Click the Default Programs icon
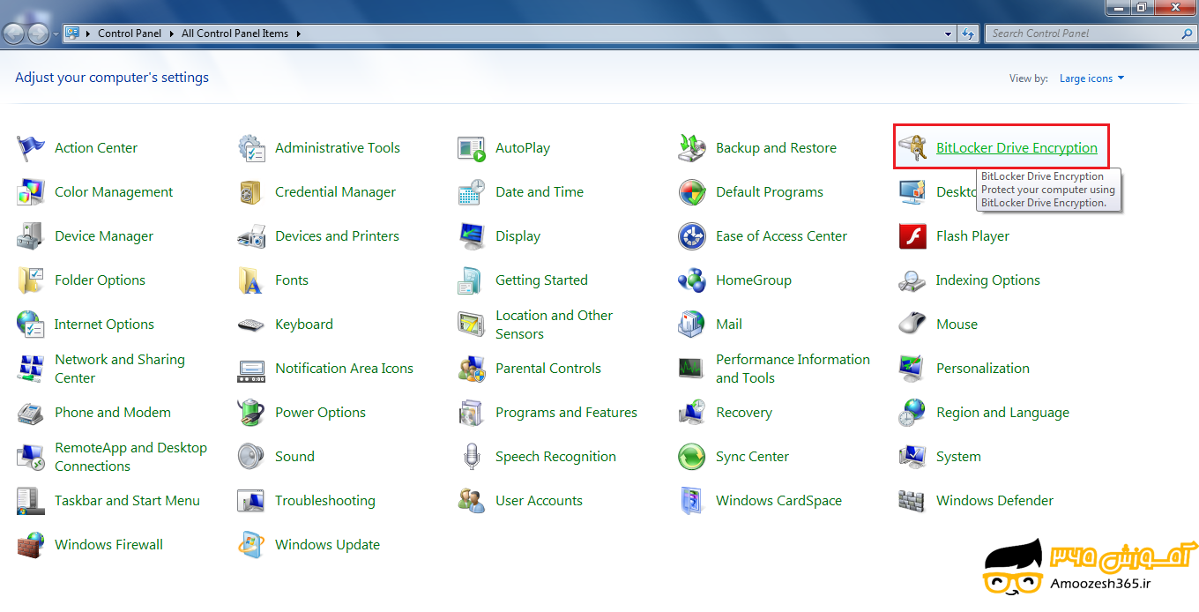The width and height of the screenshot is (1199, 612). tap(692, 192)
